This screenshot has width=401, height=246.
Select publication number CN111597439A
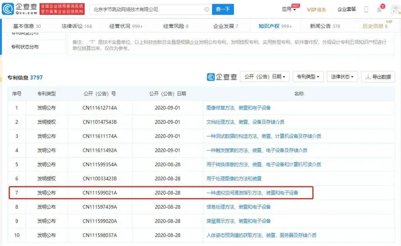pos(100,207)
